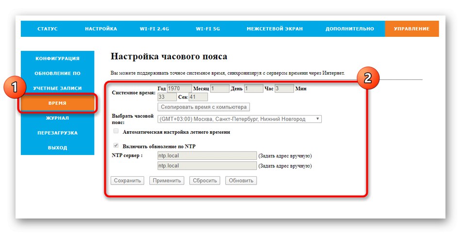The height and width of the screenshot is (234, 461).
Task: Open ОБНОВЛЕНИЕ ПО in the sidebar
Action: [x=58, y=74]
